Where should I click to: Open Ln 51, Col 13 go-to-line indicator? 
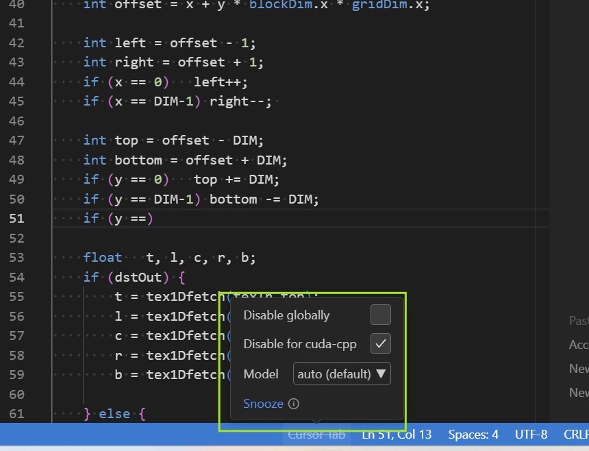pos(397,435)
